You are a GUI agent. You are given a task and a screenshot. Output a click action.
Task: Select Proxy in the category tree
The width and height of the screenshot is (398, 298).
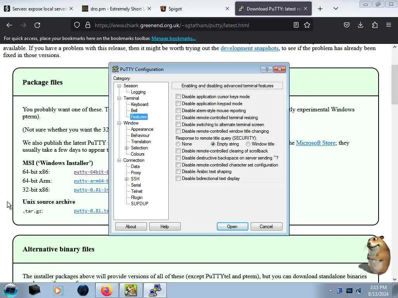(x=136, y=173)
